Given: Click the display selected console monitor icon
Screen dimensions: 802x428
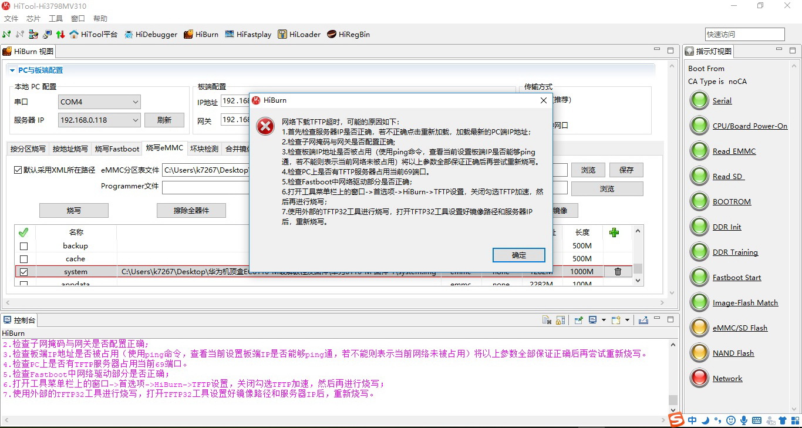Looking at the screenshot, I should click(x=592, y=320).
